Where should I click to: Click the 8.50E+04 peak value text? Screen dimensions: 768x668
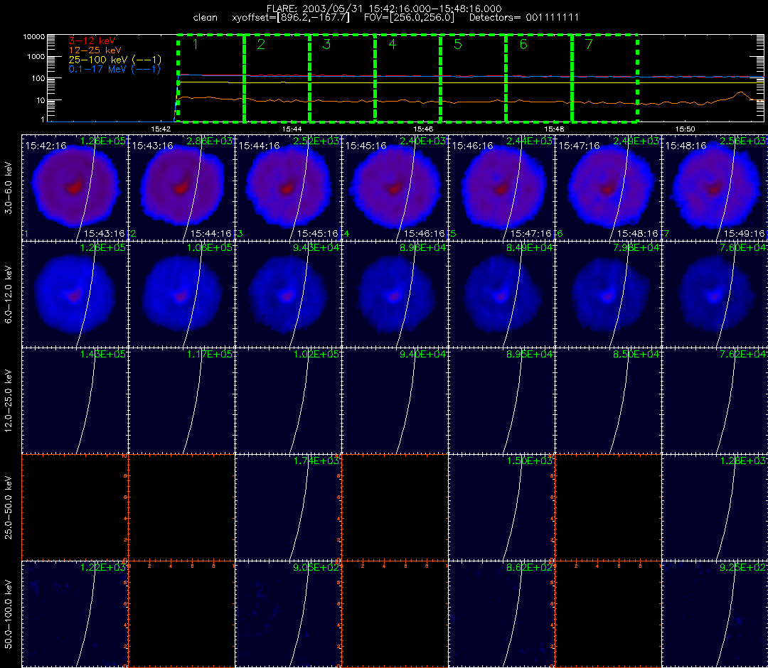tap(636, 355)
